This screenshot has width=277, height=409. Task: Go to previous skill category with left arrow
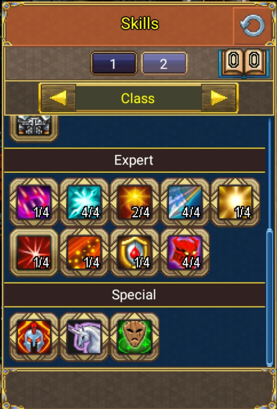coord(58,98)
